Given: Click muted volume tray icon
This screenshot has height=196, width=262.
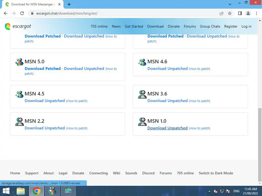Looking at the screenshot, I should [x=215, y=191].
